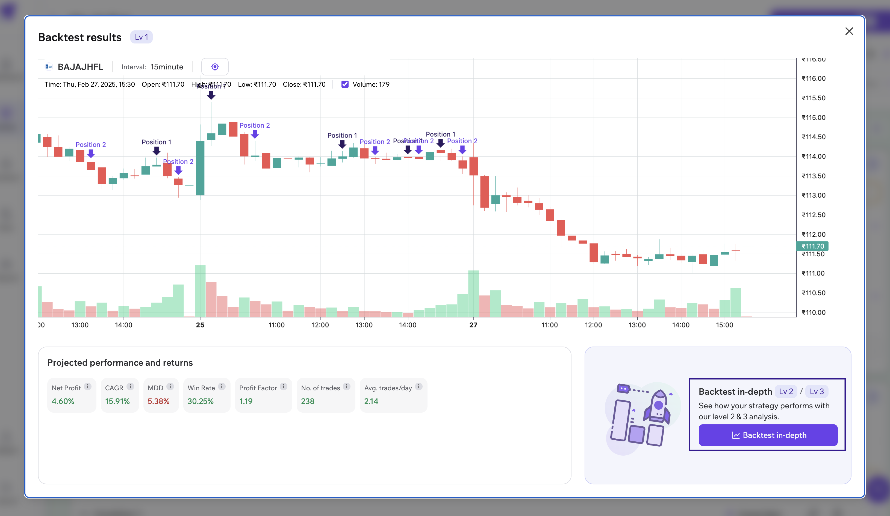Click the ₹111.70 price label on axis

pos(812,246)
